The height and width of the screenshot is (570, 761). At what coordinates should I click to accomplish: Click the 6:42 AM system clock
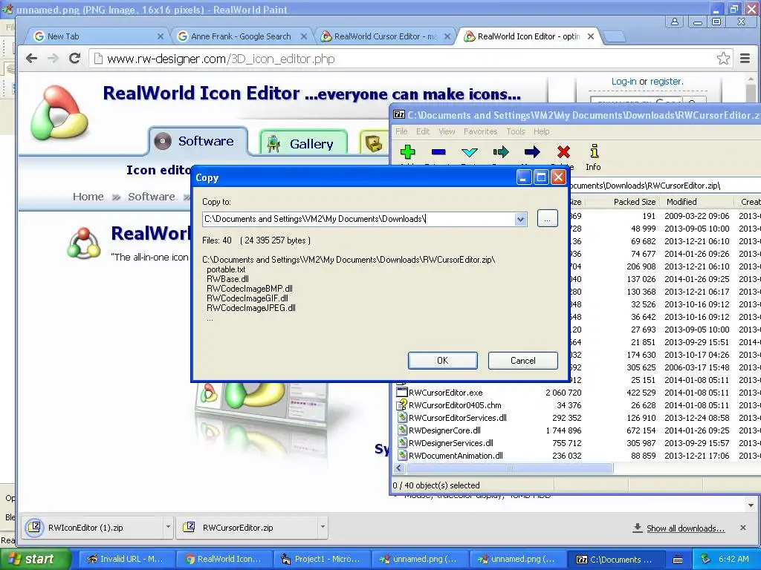click(734, 559)
